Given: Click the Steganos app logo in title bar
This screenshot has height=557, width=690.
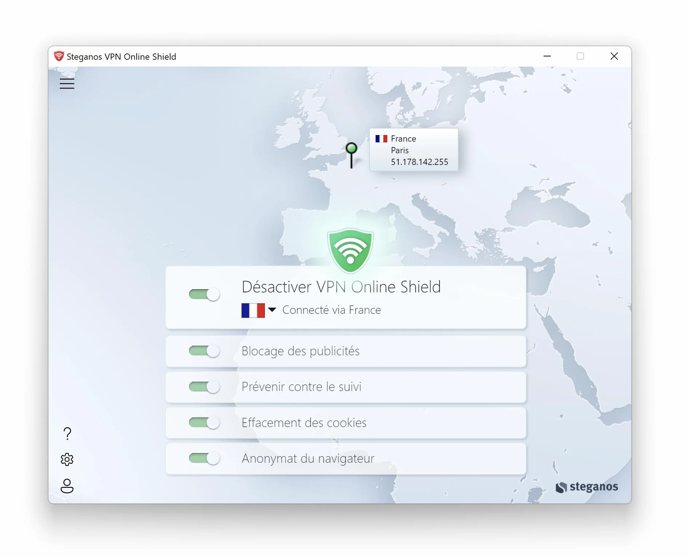Looking at the screenshot, I should (x=59, y=56).
